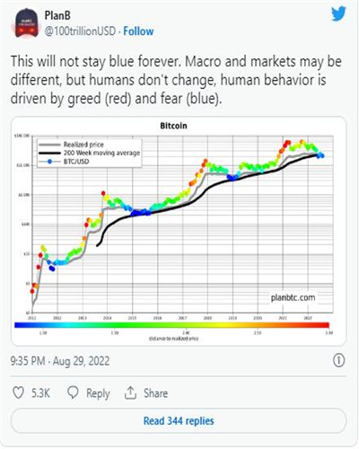Viewport: 359px width, 449px height.
Task: Open the PlanB display name link
Action: tap(57, 15)
